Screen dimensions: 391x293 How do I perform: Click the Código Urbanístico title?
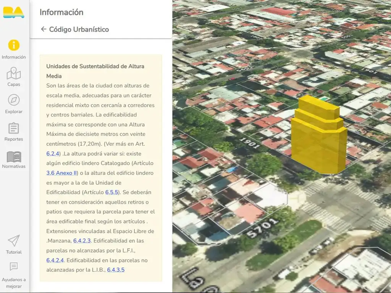click(79, 29)
